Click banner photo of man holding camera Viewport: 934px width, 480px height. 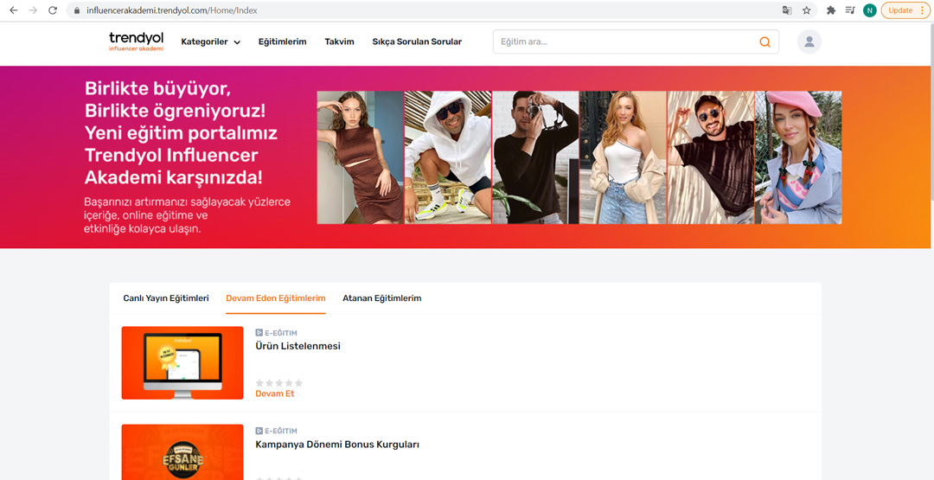pyautogui.click(x=535, y=157)
